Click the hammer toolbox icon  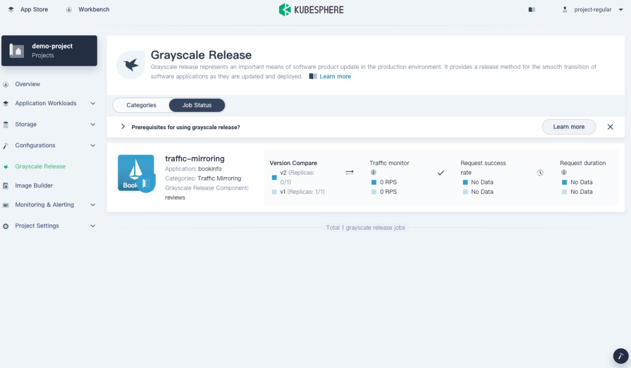620,356
